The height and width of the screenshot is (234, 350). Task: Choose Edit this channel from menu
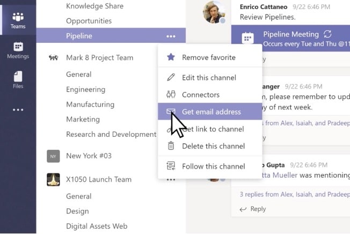[x=210, y=77]
